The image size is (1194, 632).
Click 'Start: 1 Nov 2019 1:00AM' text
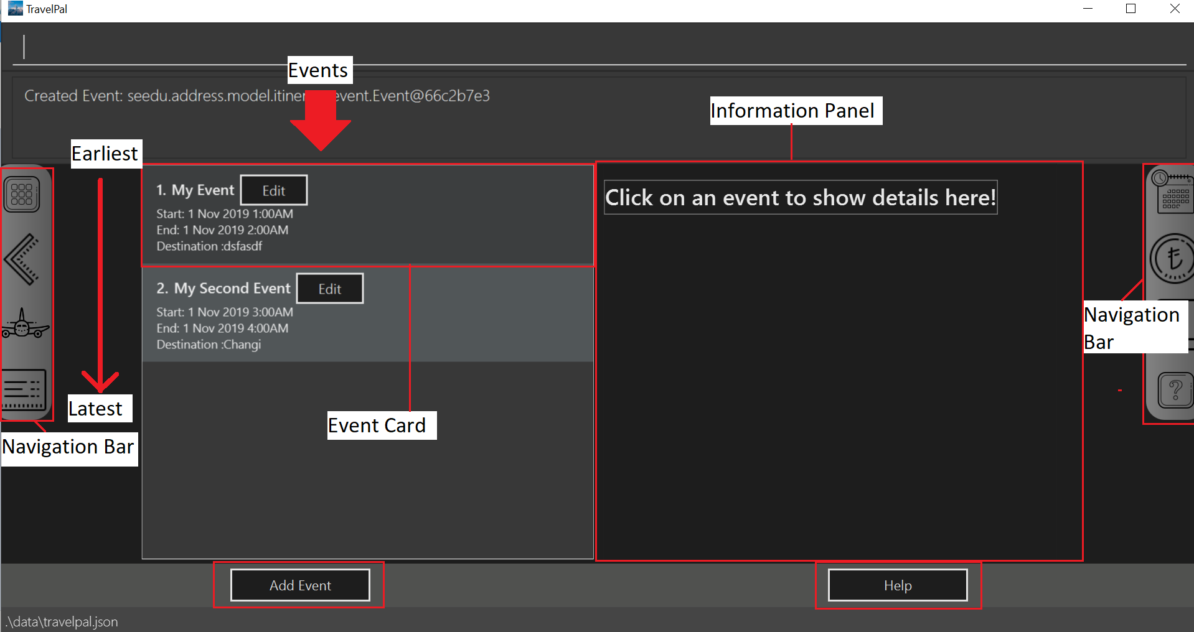[225, 214]
